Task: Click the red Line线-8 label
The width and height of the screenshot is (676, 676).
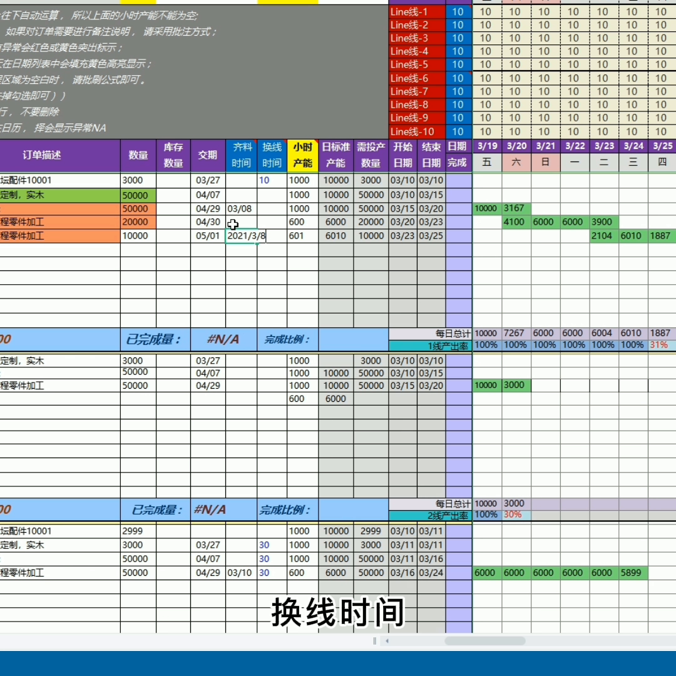Action: coord(417,105)
